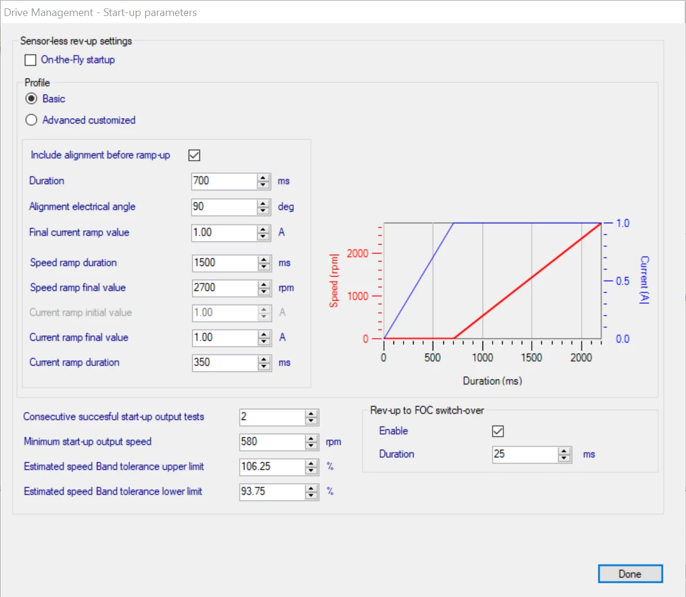This screenshot has height=597, width=686.
Task: Click the Estimated speed Band tolerance upper limit label
Action: point(114,466)
